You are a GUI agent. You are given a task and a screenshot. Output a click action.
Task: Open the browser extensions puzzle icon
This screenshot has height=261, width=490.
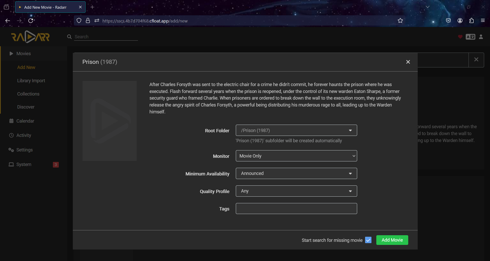[472, 21]
